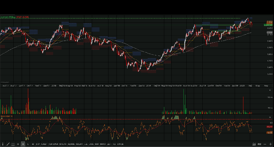Screen dimensions: 274x147
Task: Switch to the ΕΥΡΩΒ symbol
Action: [x=120, y=144]
